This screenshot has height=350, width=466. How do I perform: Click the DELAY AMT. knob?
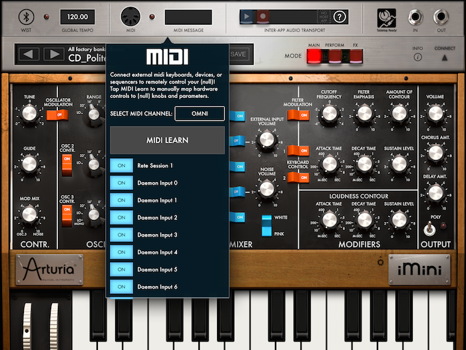(435, 193)
